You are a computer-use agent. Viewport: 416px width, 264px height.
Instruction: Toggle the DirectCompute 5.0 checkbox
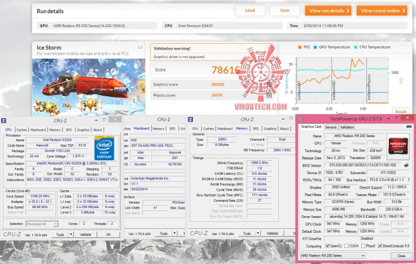[x=380, y=246]
